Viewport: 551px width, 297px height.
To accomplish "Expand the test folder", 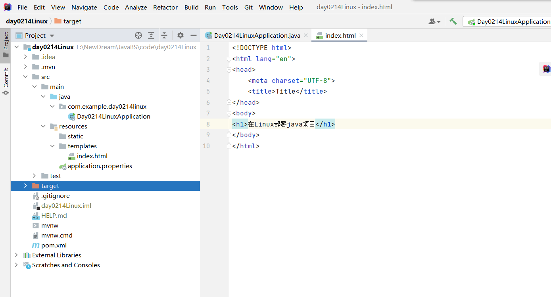I will pyautogui.click(x=34, y=176).
